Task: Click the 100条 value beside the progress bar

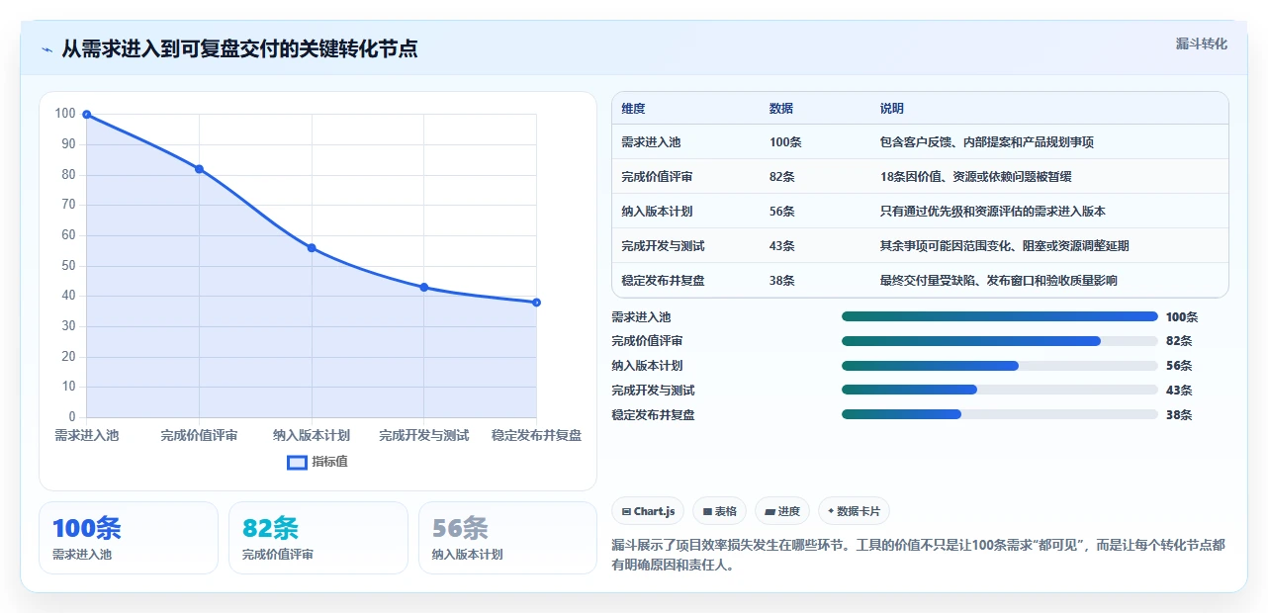Action: [x=1182, y=317]
